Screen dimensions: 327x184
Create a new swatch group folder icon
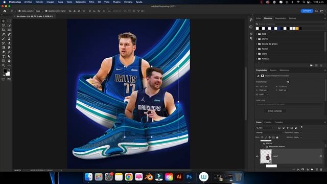311,65
